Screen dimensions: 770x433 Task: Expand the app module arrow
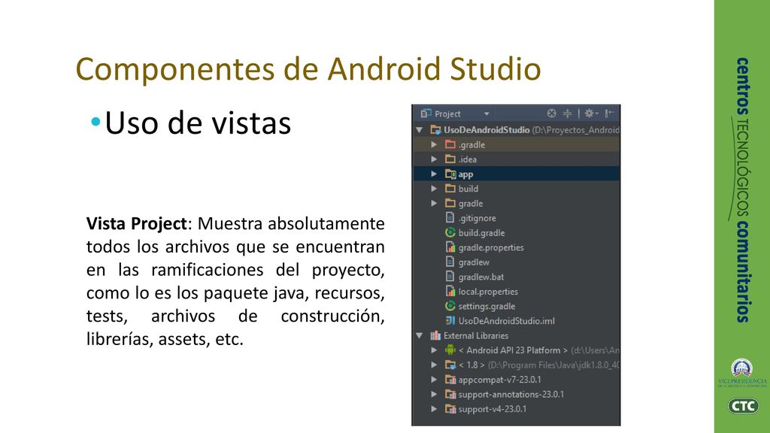pos(434,174)
